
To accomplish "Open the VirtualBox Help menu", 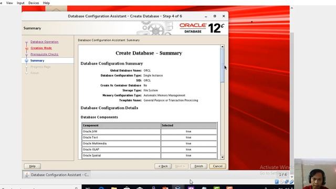I will 46,3.
